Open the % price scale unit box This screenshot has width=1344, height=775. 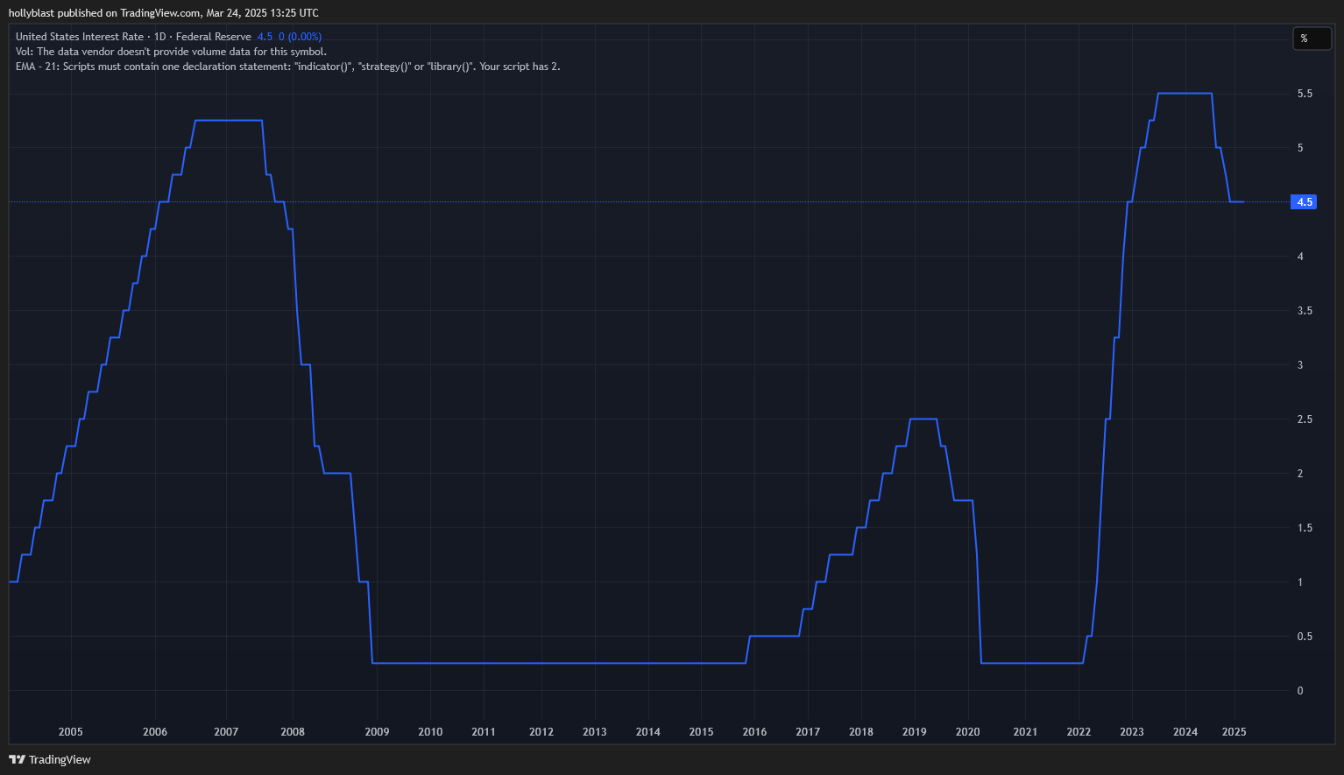pyautogui.click(x=1312, y=38)
